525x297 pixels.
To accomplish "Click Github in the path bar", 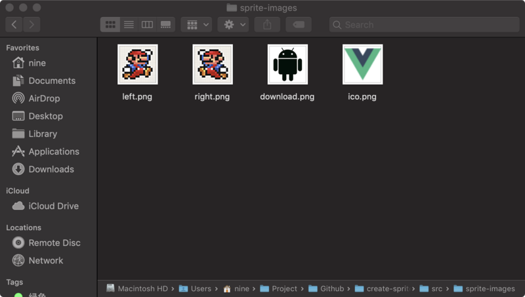I will point(326,288).
